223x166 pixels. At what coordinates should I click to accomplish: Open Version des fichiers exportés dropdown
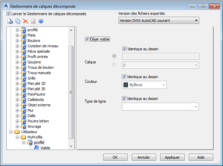pos(159,20)
